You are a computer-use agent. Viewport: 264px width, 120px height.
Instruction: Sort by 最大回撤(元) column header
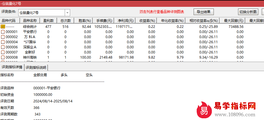[x=233, y=21]
